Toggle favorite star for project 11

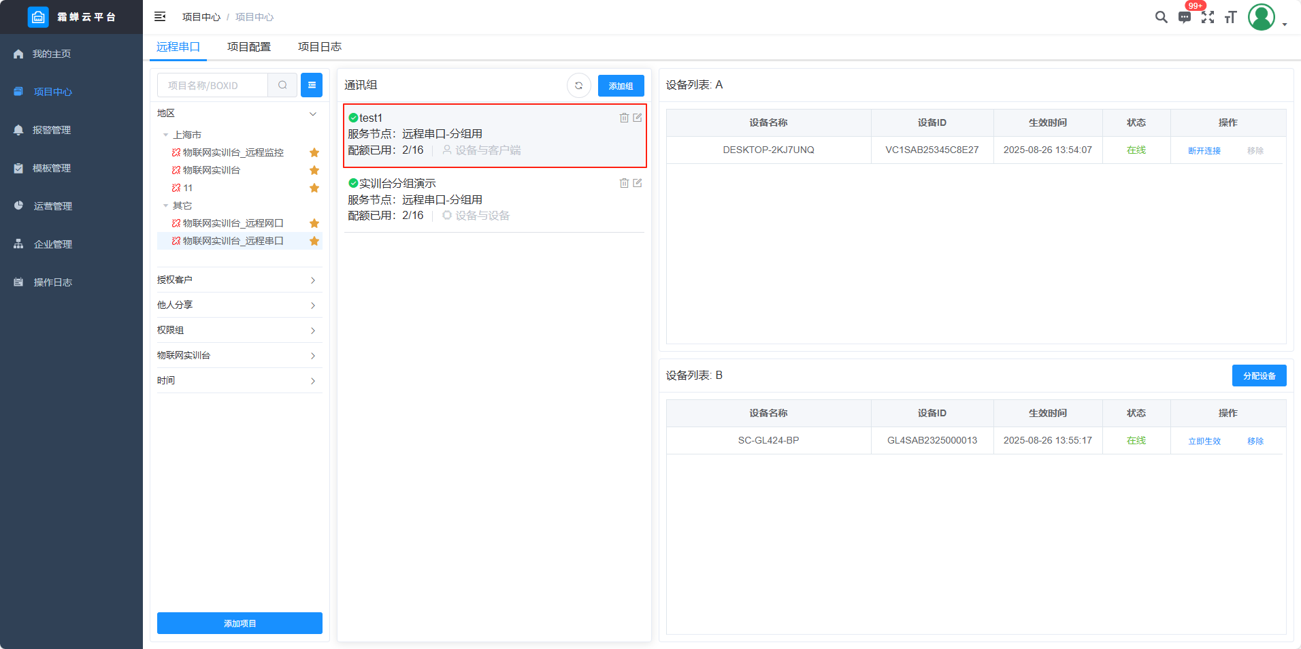click(x=314, y=188)
